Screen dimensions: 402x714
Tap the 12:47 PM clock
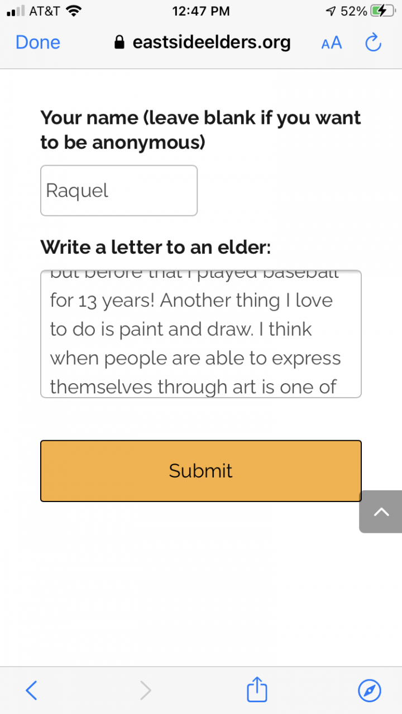pyautogui.click(x=201, y=11)
